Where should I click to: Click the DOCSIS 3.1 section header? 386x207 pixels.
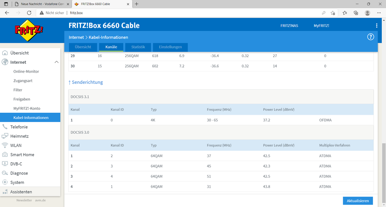[x=221, y=97]
